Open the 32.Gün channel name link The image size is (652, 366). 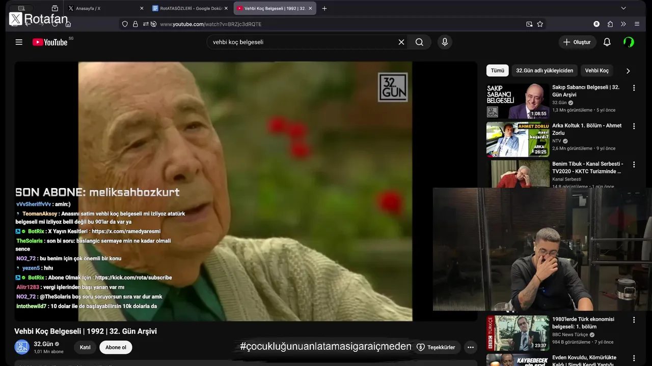43,344
